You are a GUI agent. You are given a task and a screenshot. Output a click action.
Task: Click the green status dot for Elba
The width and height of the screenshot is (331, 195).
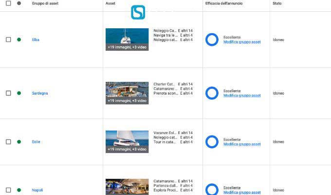[x=19, y=39]
